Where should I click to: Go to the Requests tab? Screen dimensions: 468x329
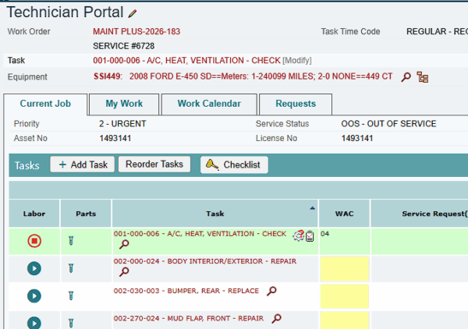point(296,104)
